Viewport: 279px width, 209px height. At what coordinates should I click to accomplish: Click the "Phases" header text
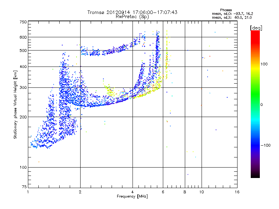pos(226,10)
